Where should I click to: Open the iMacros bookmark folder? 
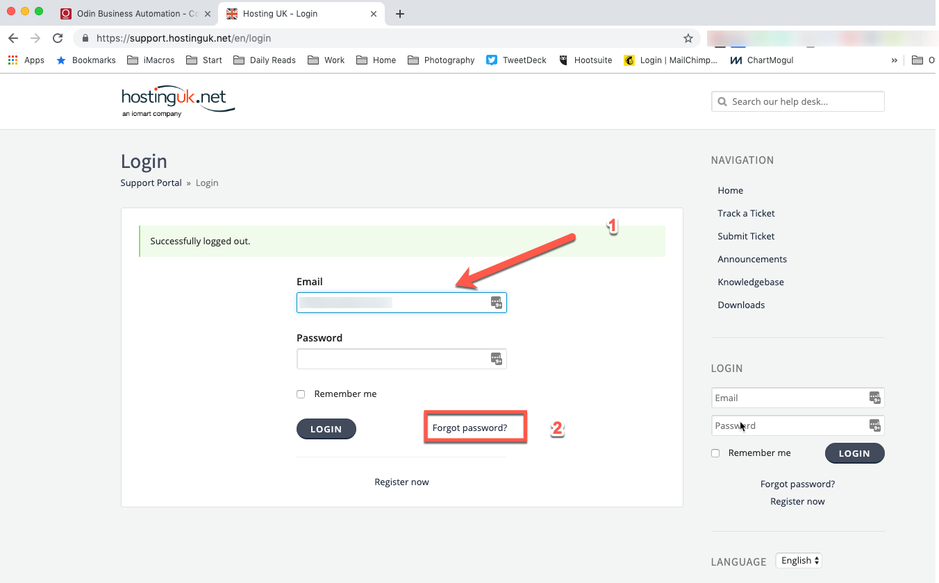click(x=151, y=60)
